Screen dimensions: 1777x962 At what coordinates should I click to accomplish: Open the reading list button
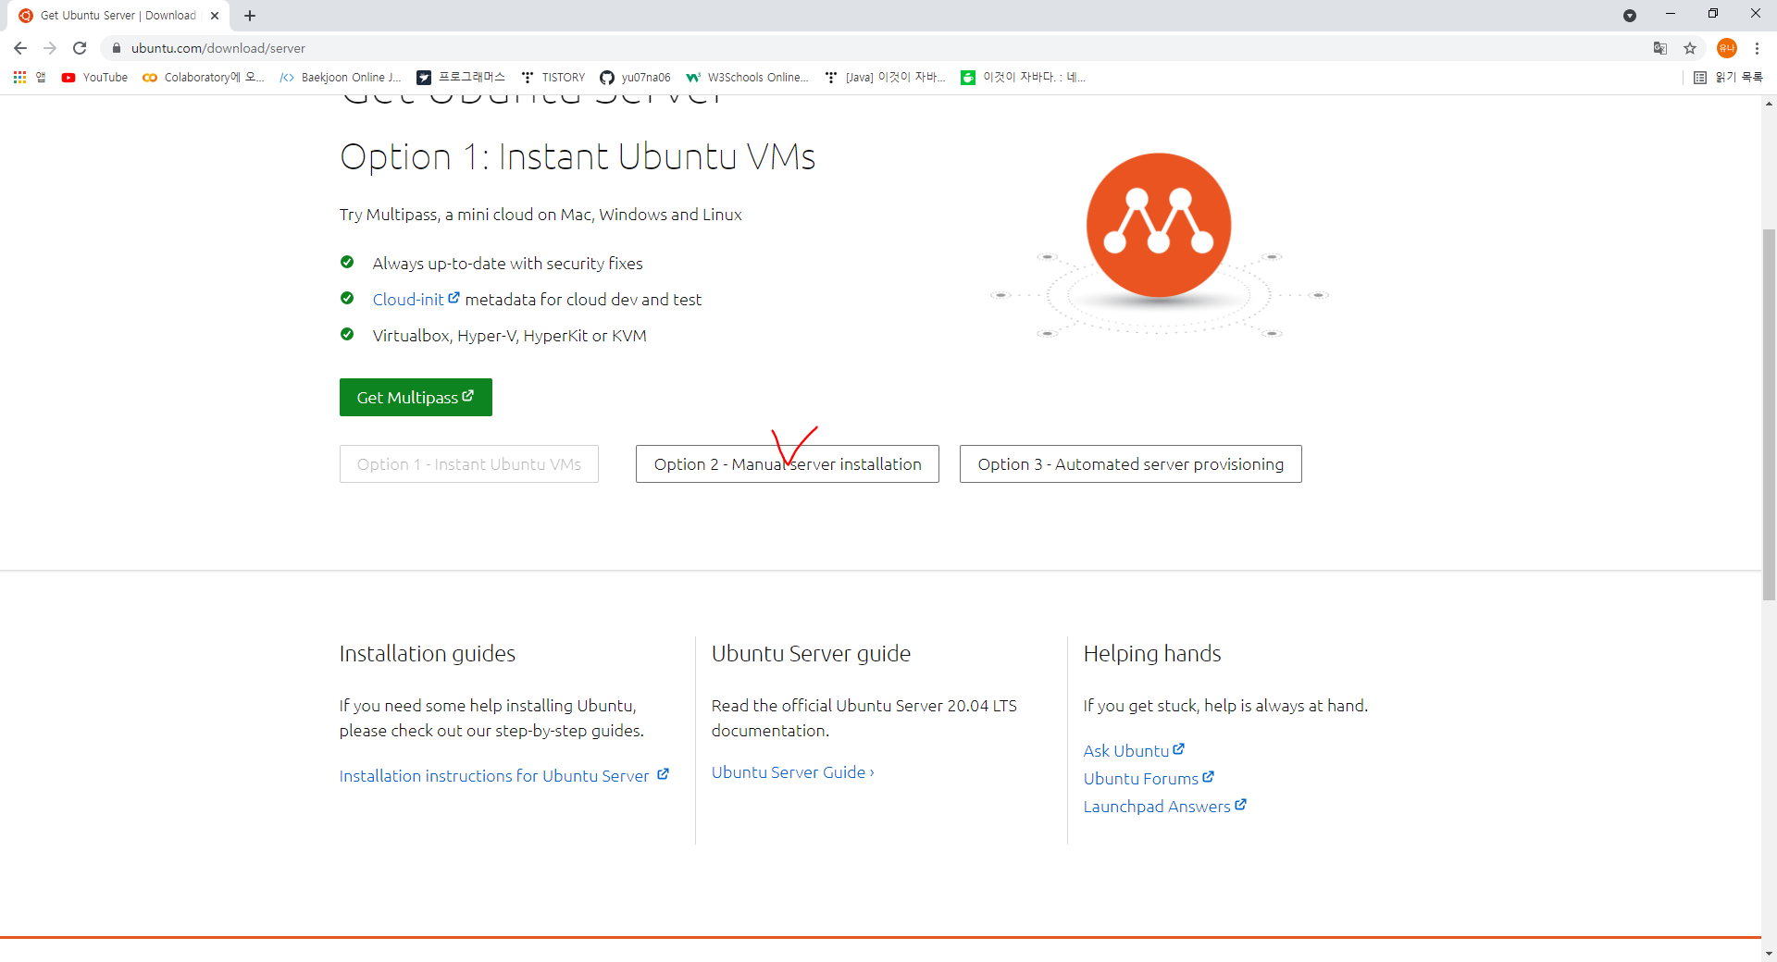pos(1728,78)
